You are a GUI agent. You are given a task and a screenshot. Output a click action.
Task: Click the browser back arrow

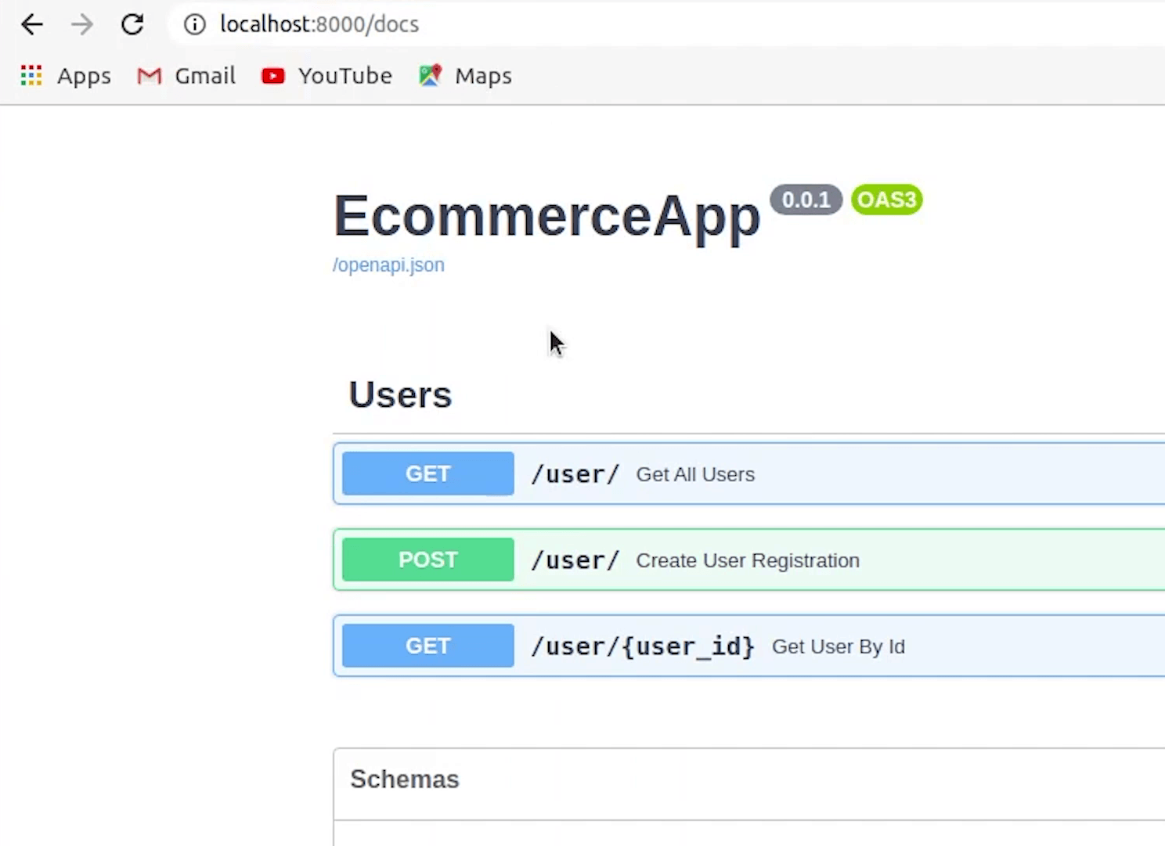(x=32, y=25)
